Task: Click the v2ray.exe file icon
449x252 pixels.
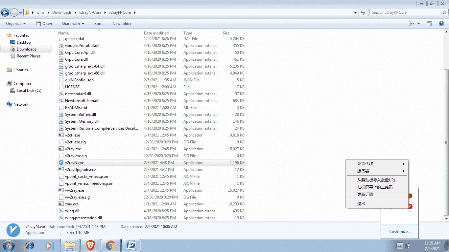Action: point(61,149)
